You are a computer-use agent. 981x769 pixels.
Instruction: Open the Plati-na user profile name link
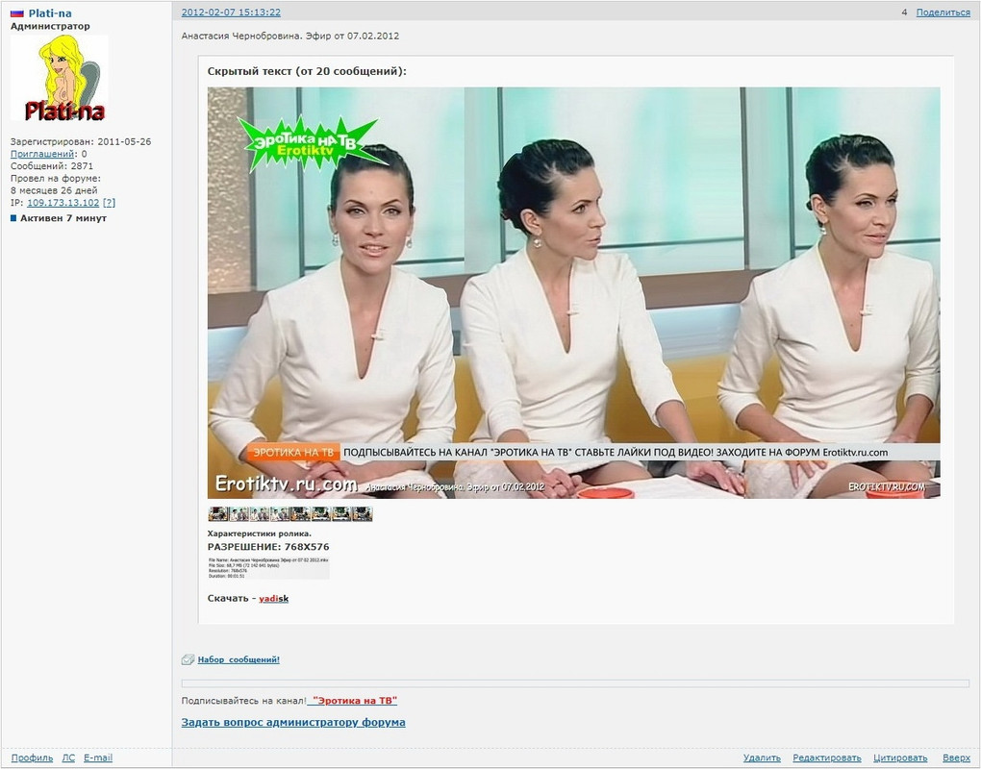[50, 13]
